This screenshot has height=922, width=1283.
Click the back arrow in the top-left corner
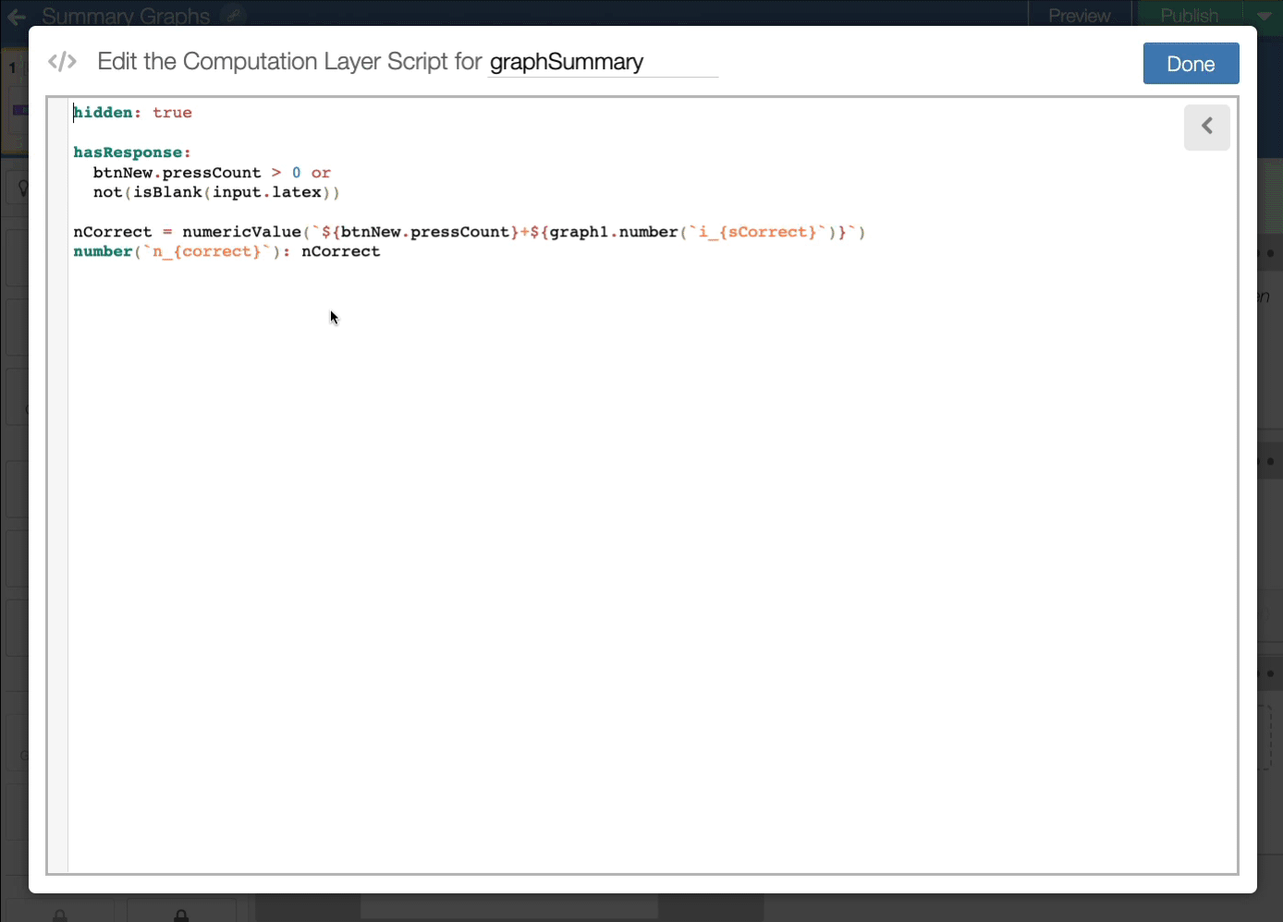pos(15,16)
